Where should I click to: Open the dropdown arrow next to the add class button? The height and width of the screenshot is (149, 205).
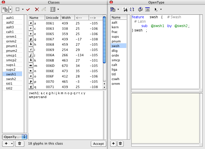point(12,143)
